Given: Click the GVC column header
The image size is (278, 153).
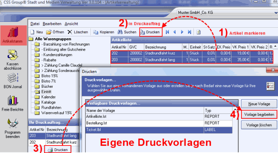Looking at the screenshot, I should [x=136, y=47].
